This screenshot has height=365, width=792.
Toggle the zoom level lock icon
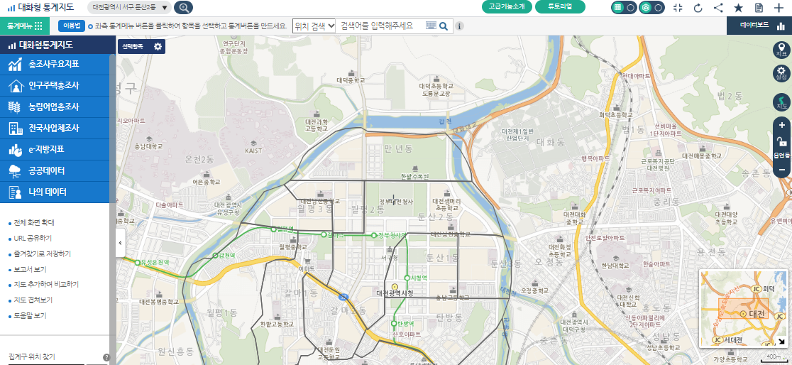781,141
